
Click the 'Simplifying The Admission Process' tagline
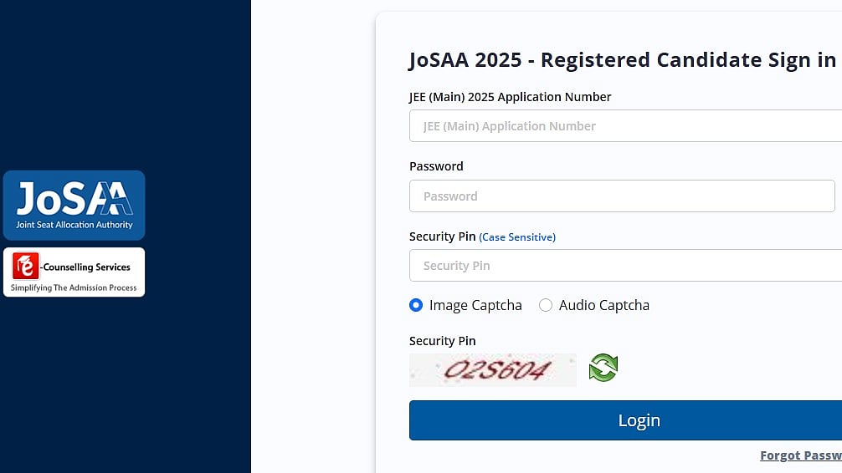(x=74, y=288)
